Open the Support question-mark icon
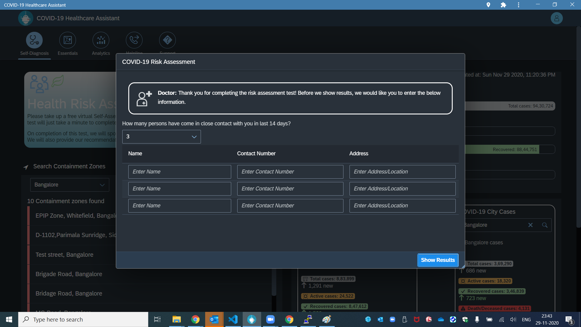 (167, 40)
